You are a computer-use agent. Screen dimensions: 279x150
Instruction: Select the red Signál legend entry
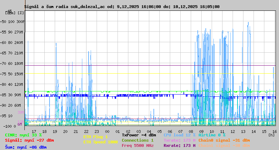click(x=29, y=140)
